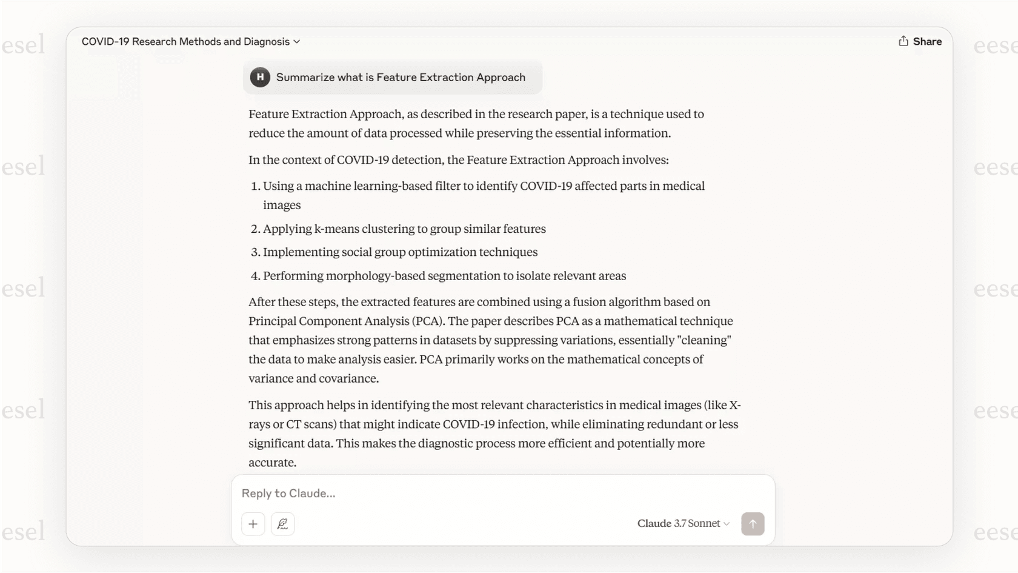The image size is (1018, 573).
Task: Open the Claude 3.7 Sonnet model dropdown
Action: click(x=683, y=523)
